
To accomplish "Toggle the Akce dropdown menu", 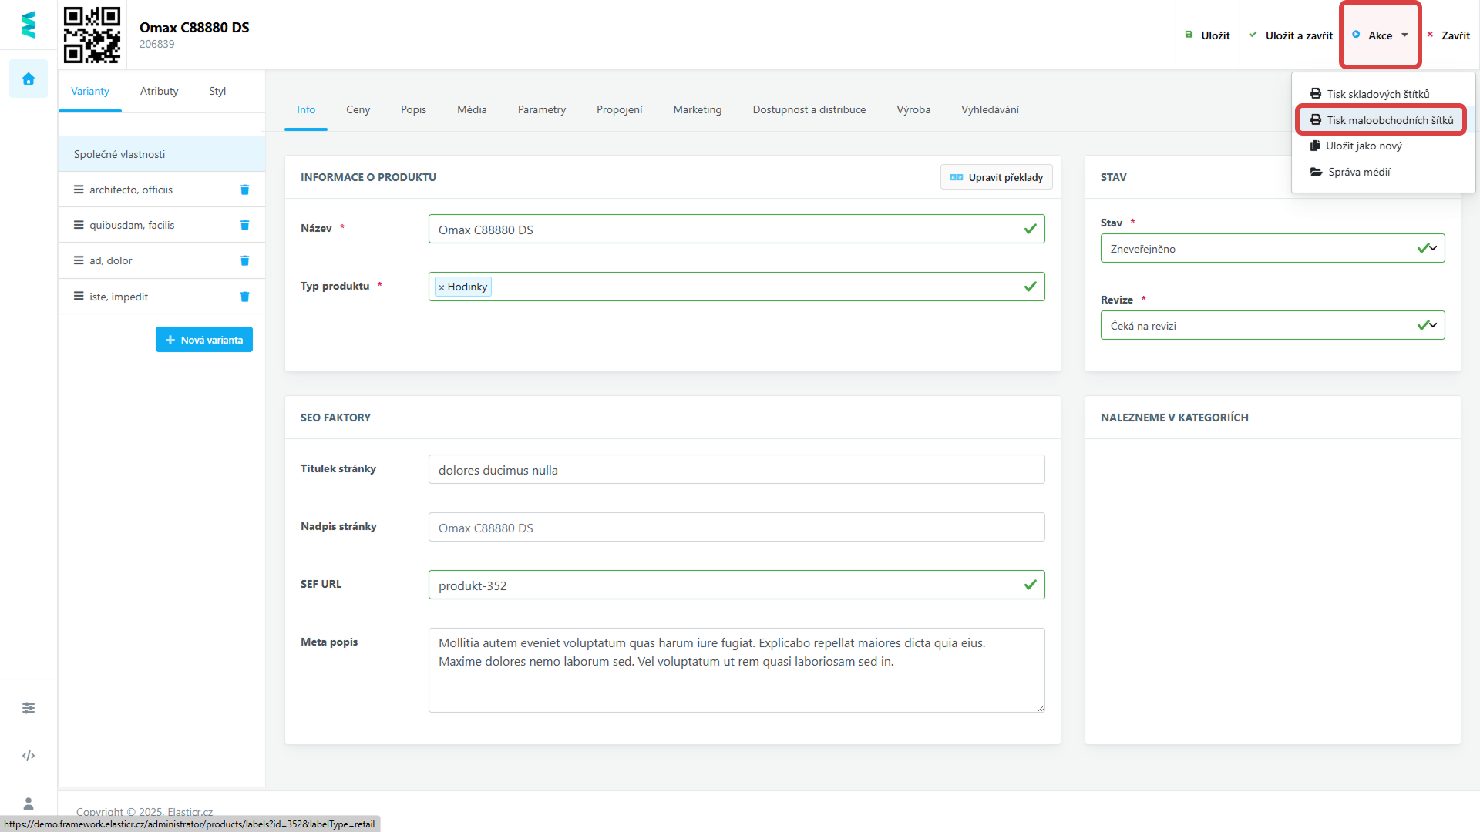I will [x=1380, y=35].
